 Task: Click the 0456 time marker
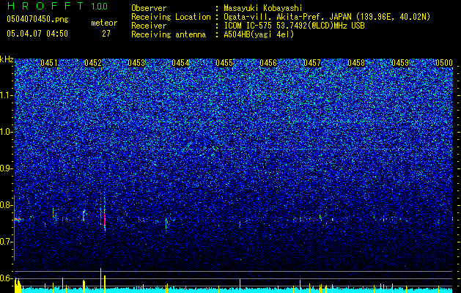coord(268,63)
